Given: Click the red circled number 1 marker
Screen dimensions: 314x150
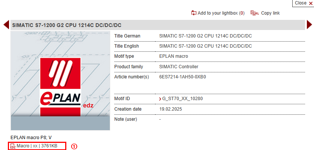Looking at the screenshot, I should pos(74,146).
